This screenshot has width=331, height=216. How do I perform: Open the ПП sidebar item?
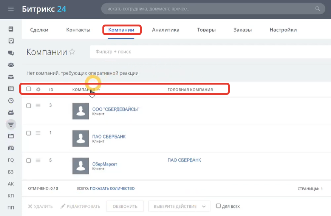[11, 208]
